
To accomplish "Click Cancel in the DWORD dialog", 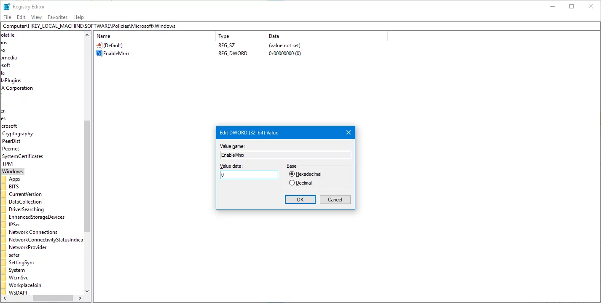I will click(x=335, y=199).
